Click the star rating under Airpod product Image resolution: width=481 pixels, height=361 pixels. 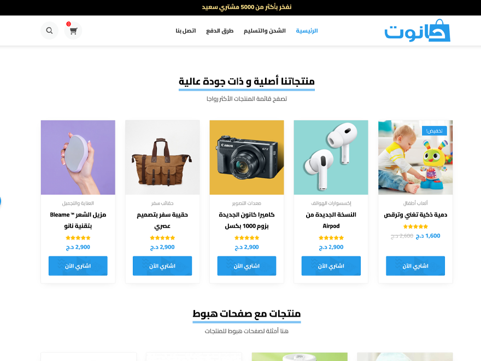pos(331,238)
